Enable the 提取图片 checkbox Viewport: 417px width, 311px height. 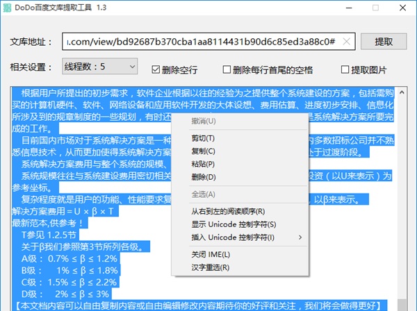345,69
